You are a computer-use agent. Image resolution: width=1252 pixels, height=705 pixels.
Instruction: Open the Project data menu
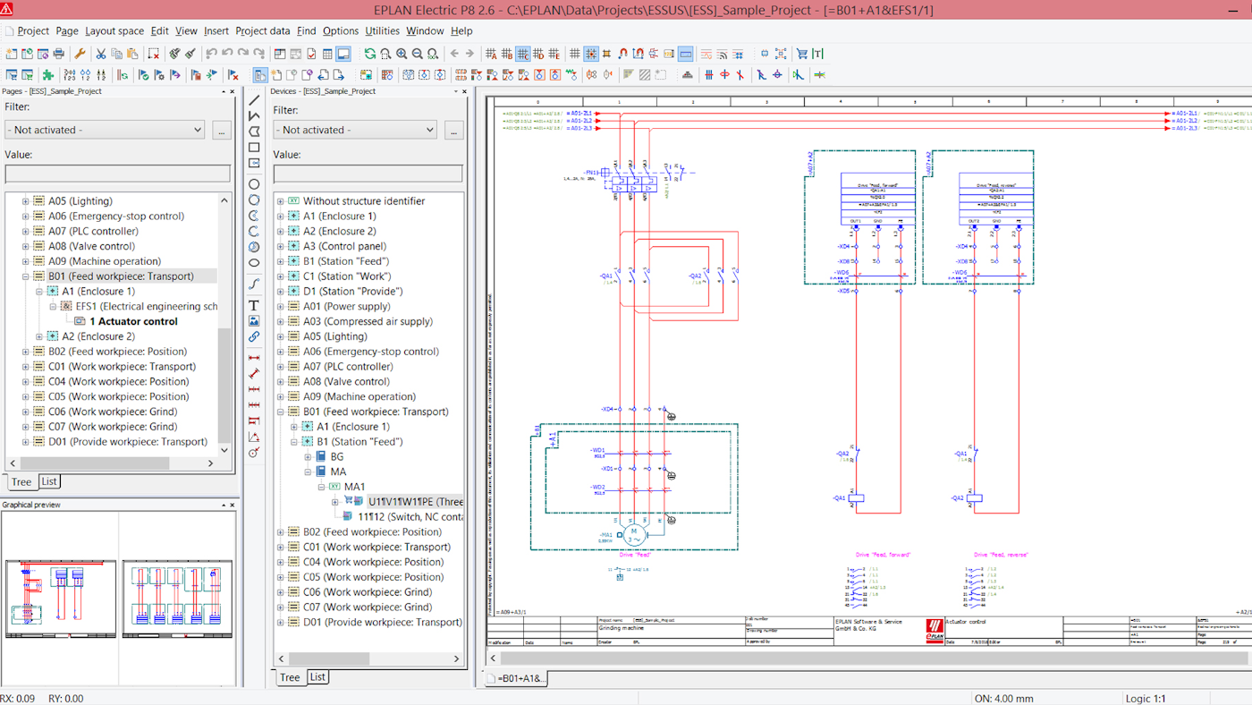[x=262, y=30]
